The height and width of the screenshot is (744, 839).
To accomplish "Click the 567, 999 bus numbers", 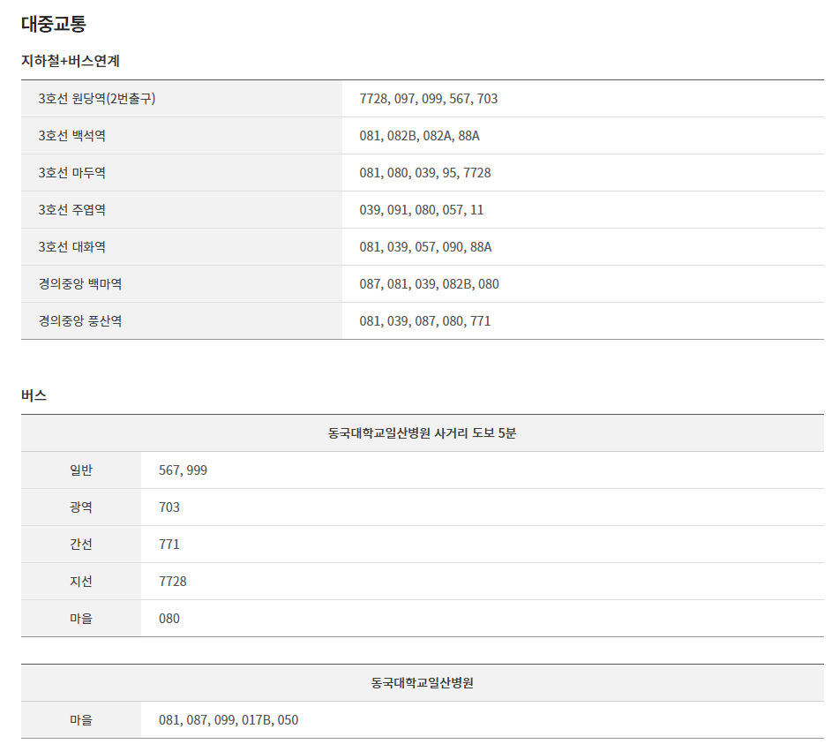I will tap(183, 470).
